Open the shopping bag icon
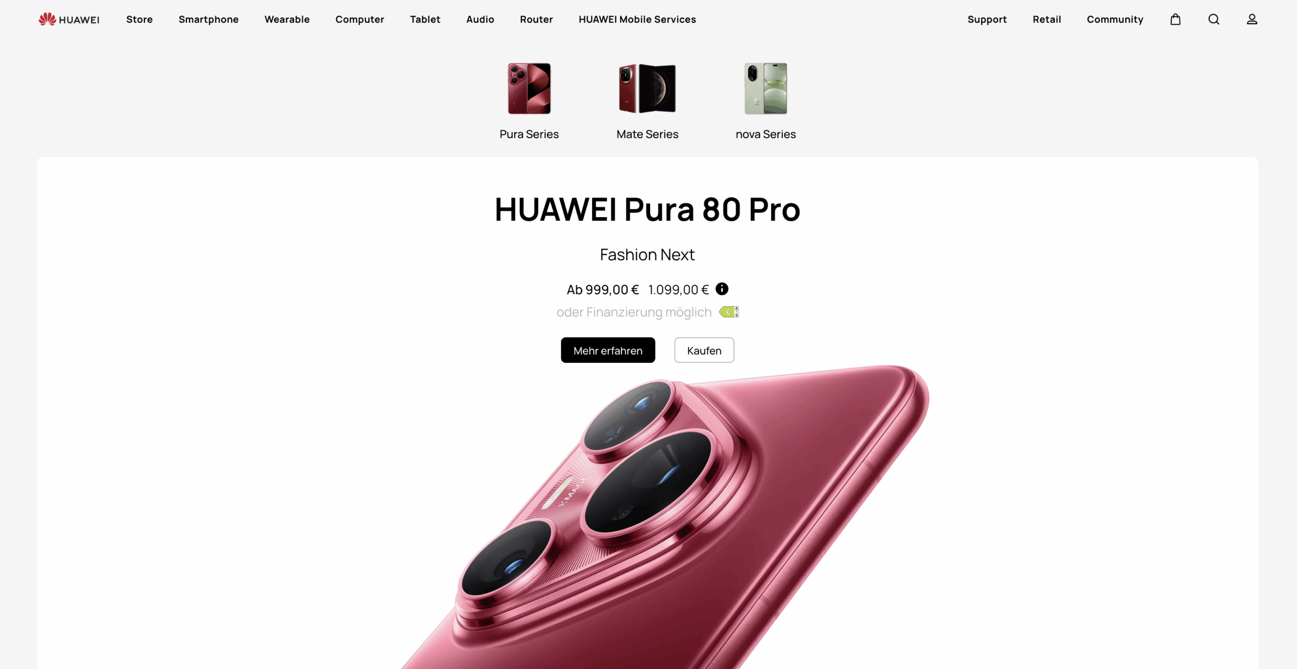 [1175, 19]
